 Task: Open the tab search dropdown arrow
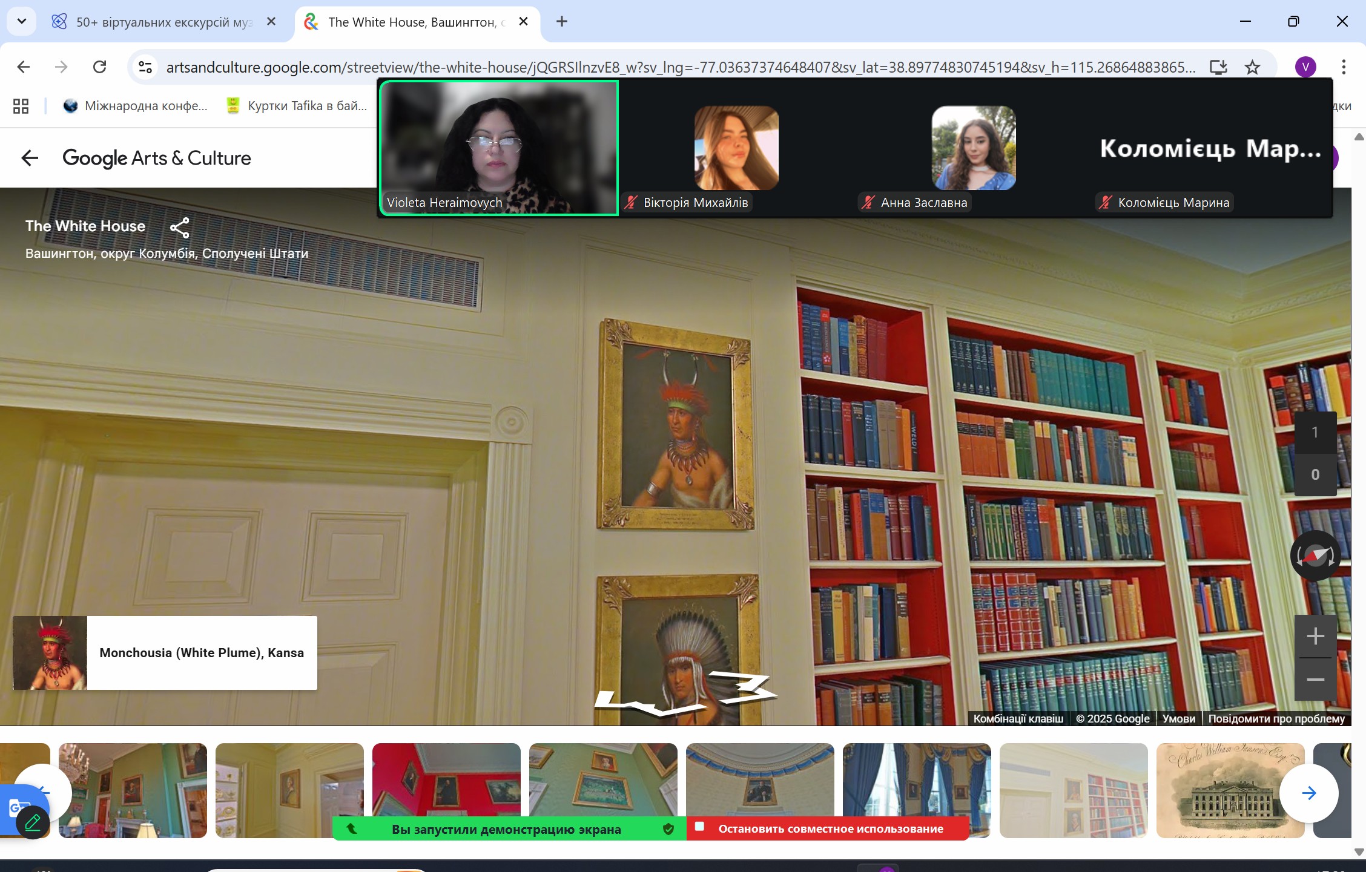22,22
